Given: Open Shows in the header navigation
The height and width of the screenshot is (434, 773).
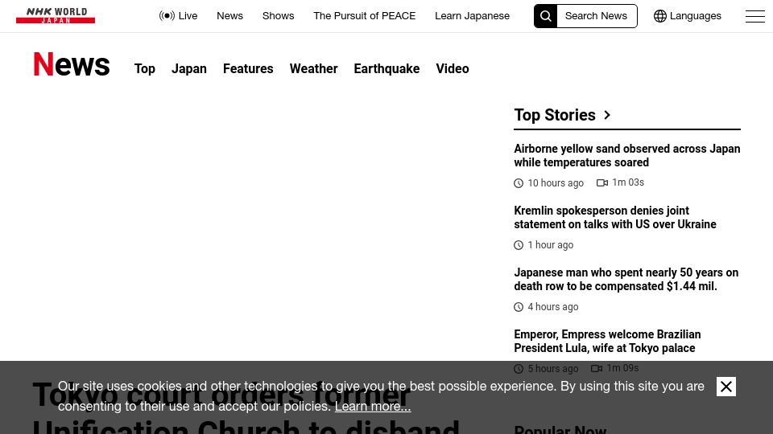Looking at the screenshot, I should click(x=278, y=16).
